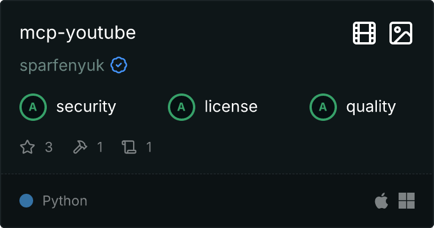Click the Windows platform icon
Image resolution: width=434 pixels, height=228 pixels.
[407, 201]
